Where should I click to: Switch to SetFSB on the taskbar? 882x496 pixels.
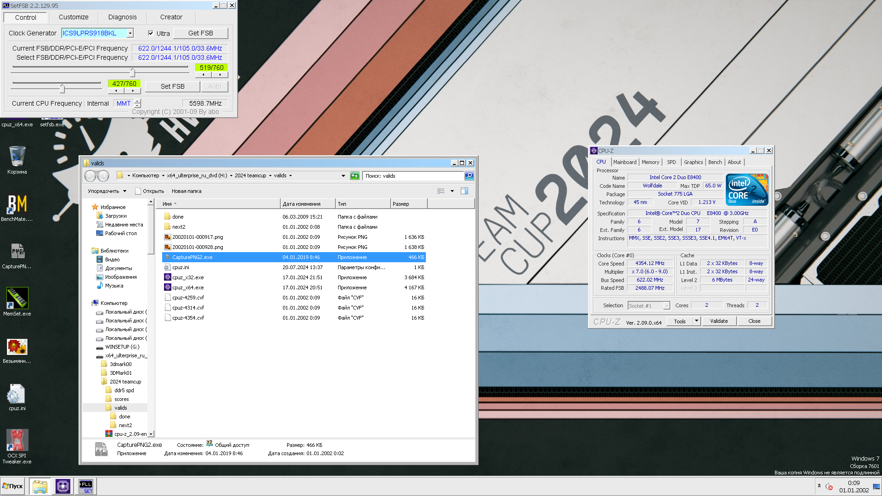(x=85, y=486)
